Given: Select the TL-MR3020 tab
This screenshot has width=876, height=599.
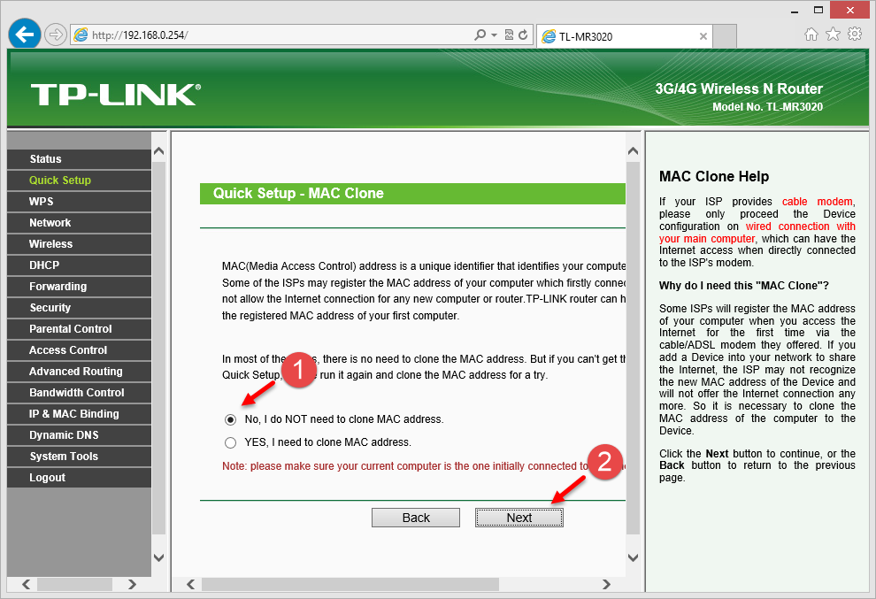Looking at the screenshot, I should (625, 36).
